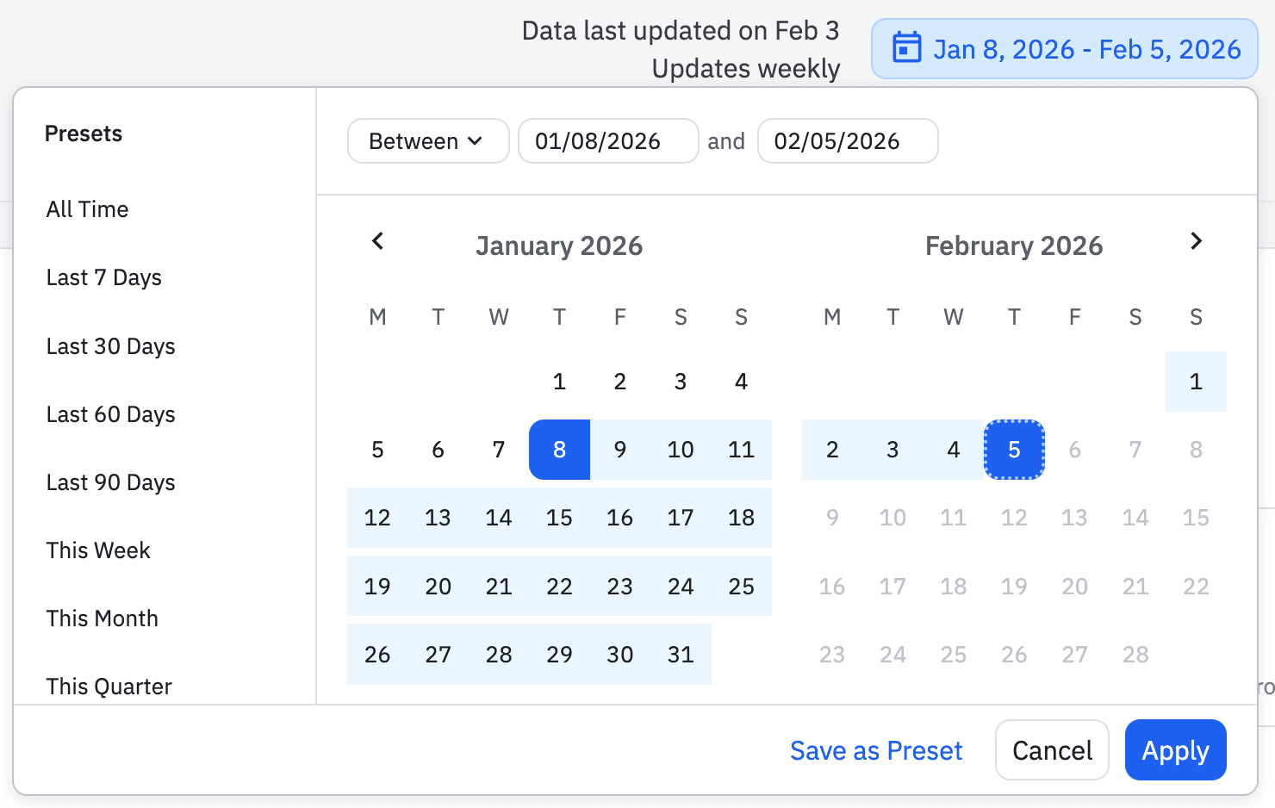The width and height of the screenshot is (1275, 808).
Task: Click the Save as Preset link
Action: (876, 750)
